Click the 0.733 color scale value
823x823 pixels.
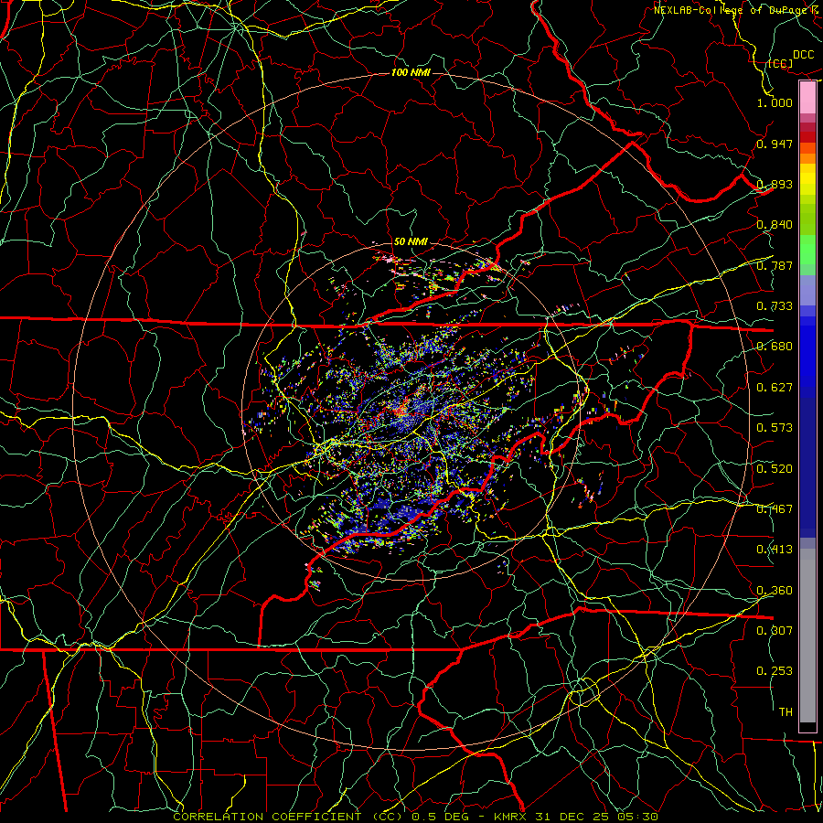click(x=775, y=306)
